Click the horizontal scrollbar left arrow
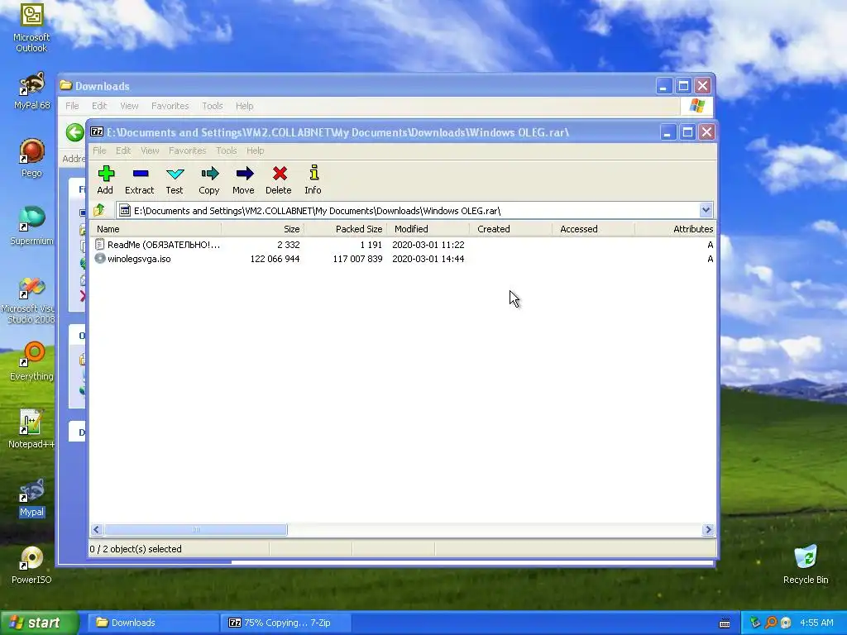This screenshot has height=635, width=847. point(97,530)
